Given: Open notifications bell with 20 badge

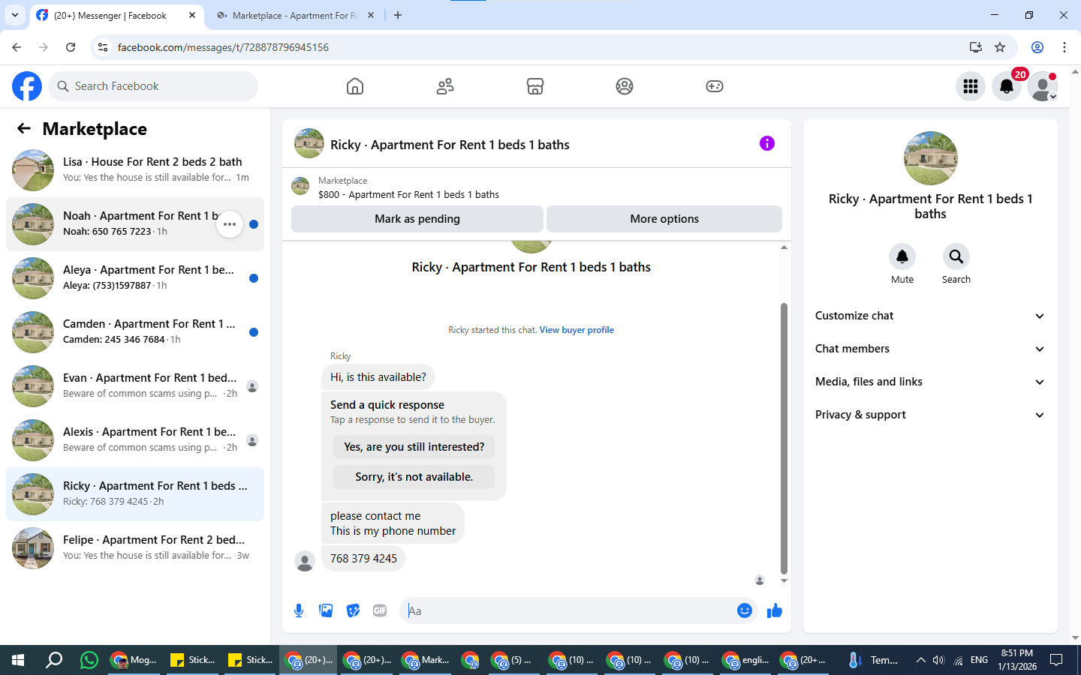Looking at the screenshot, I should point(1007,86).
